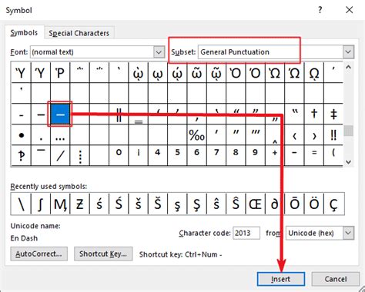This screenshot has height=292, width=365.
Task: Select the superscript plus sign symbol
Action: click(275, 155)
